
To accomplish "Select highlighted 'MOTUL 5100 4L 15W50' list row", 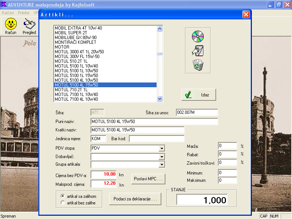I will click(105, 85).
